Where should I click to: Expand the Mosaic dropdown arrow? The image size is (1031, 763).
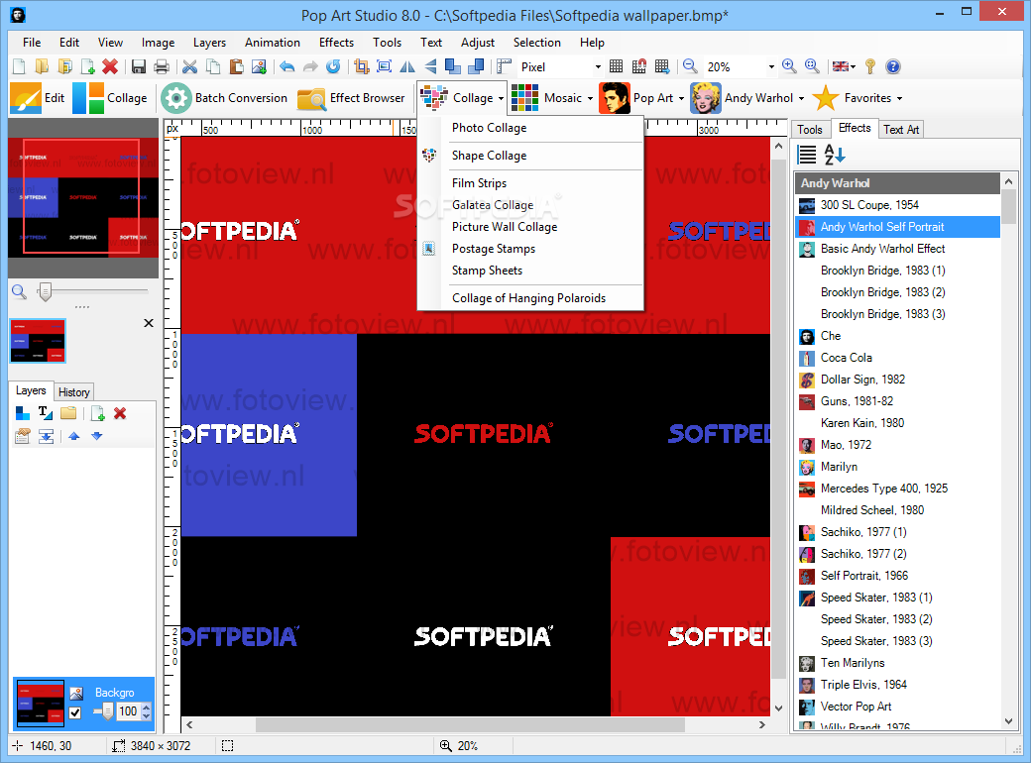click(590, 98)
